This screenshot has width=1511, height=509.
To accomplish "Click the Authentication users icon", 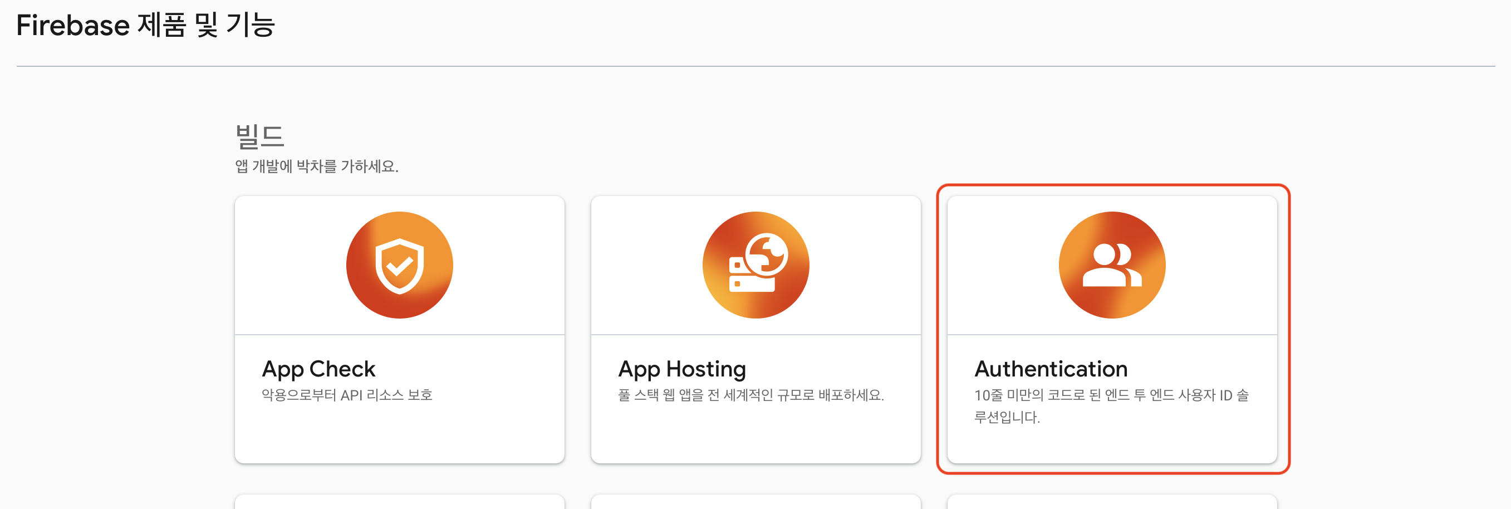I will 1112,265.
